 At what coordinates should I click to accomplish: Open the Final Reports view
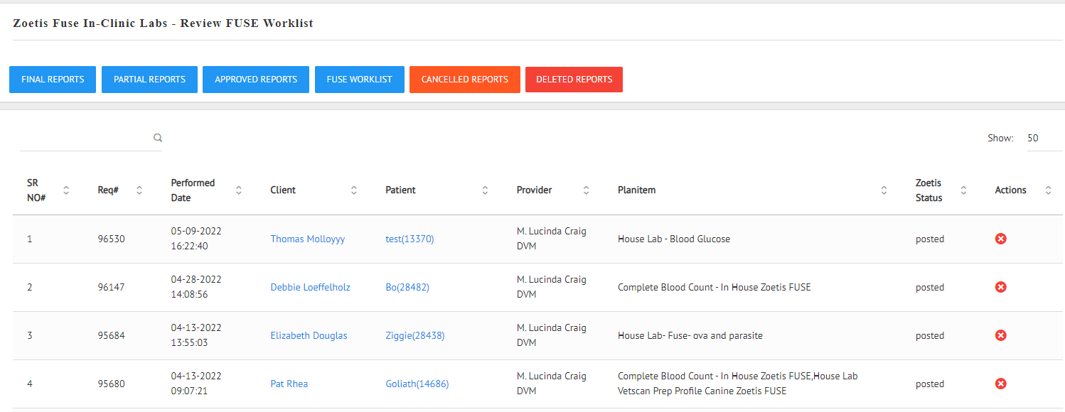click(x=53, y=80)
